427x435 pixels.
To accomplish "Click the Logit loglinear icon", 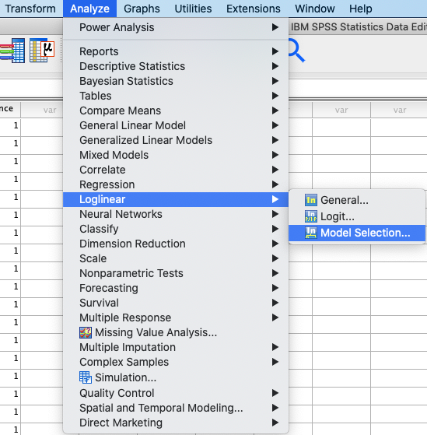I will 311,216.
